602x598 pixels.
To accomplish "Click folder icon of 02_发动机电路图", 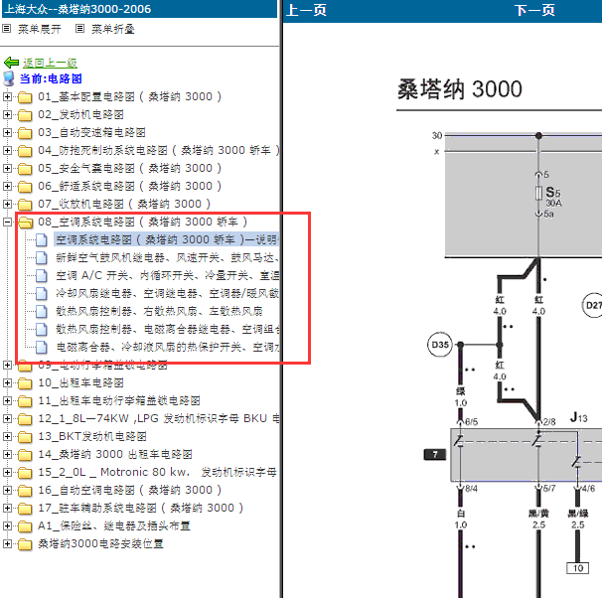I will coord(25,115).
